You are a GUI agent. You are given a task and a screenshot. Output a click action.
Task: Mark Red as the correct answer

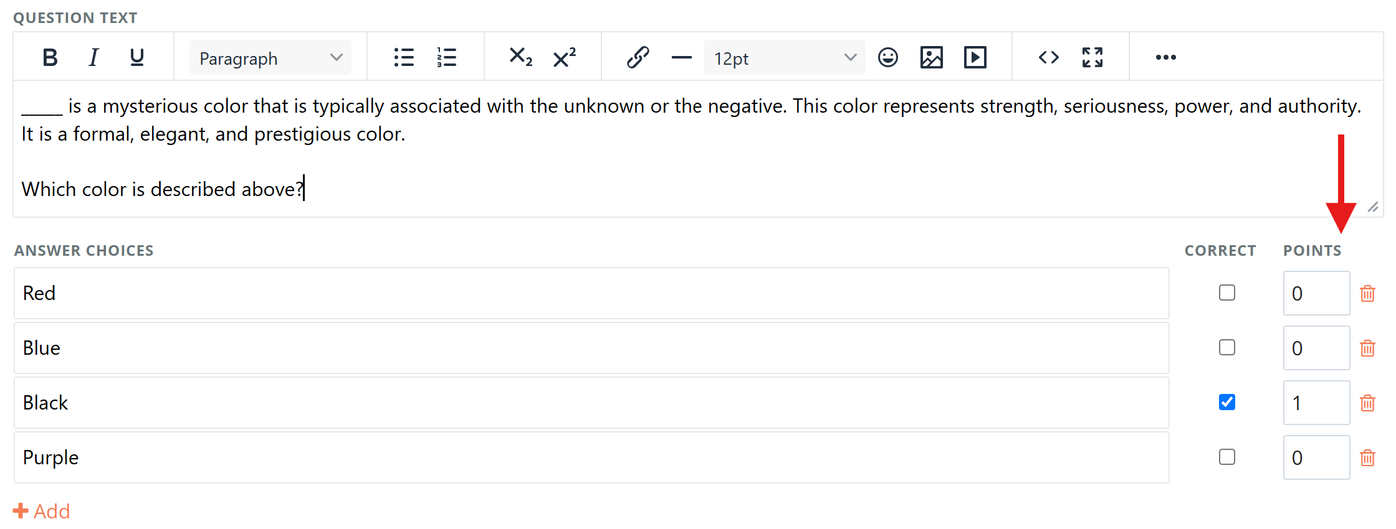(x=1227, y=293)
